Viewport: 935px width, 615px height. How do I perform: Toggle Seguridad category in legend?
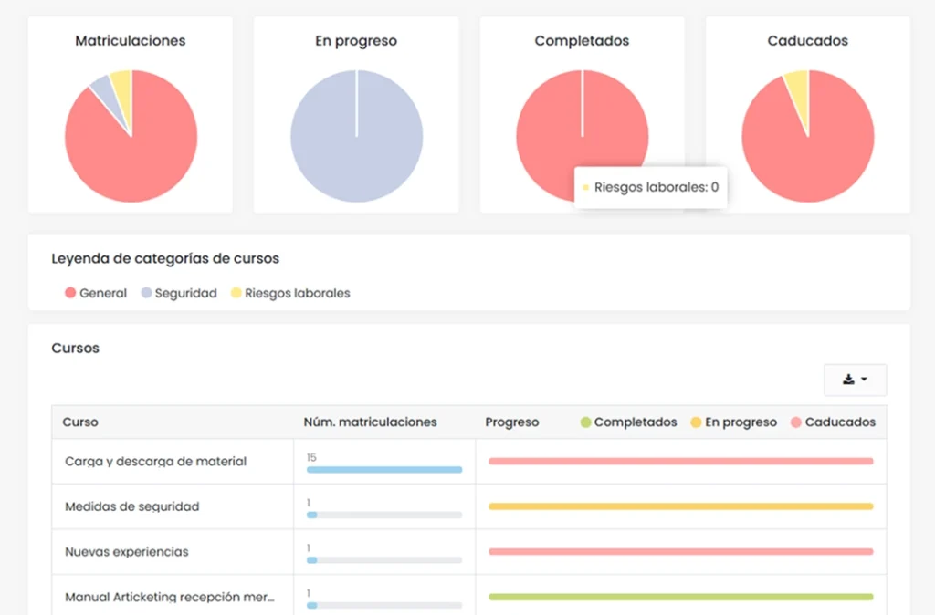[179, 293]
